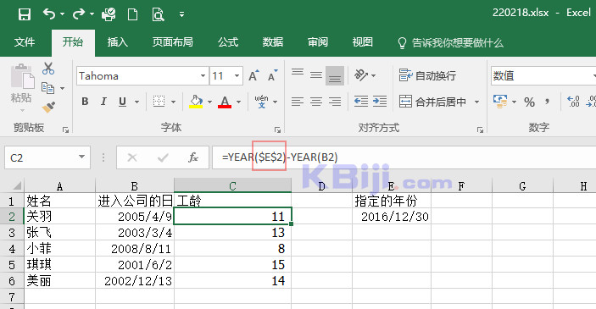Screen dimensions: 596x309
Task: Click Decrease Font Size icon
Action: coord(272,75)
